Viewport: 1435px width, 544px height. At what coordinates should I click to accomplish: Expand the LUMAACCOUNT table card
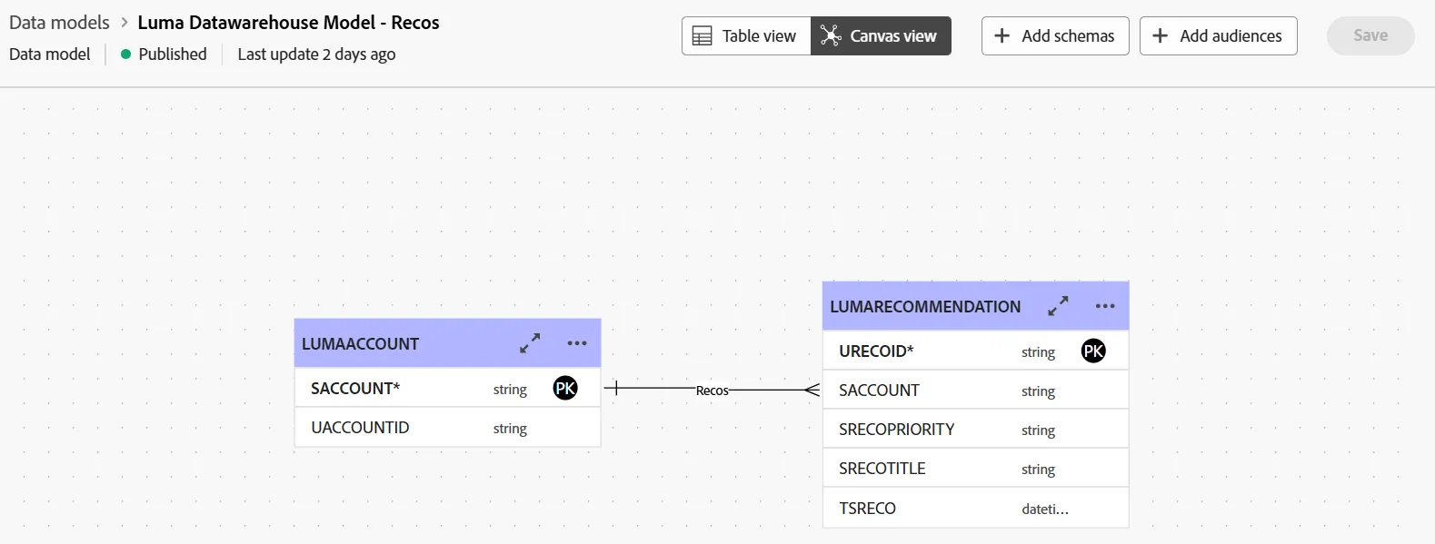(530, 343)
